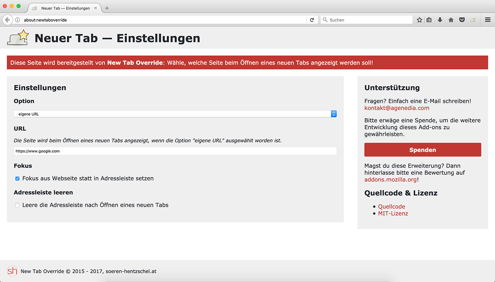Disable the Fokus aus Webseite checkbox

[18, 179]
